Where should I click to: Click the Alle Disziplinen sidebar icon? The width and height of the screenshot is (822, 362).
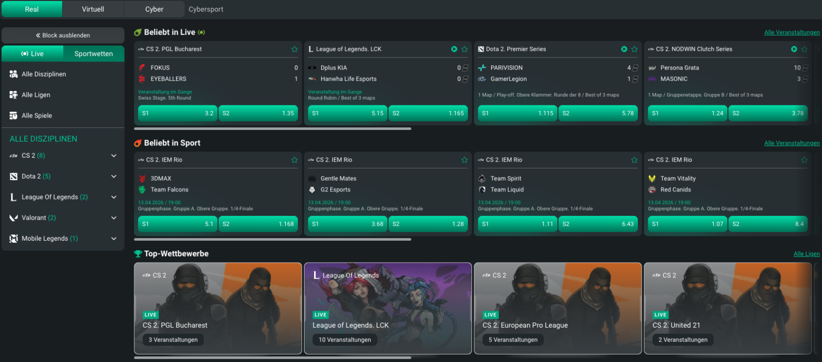click(14, 74)
